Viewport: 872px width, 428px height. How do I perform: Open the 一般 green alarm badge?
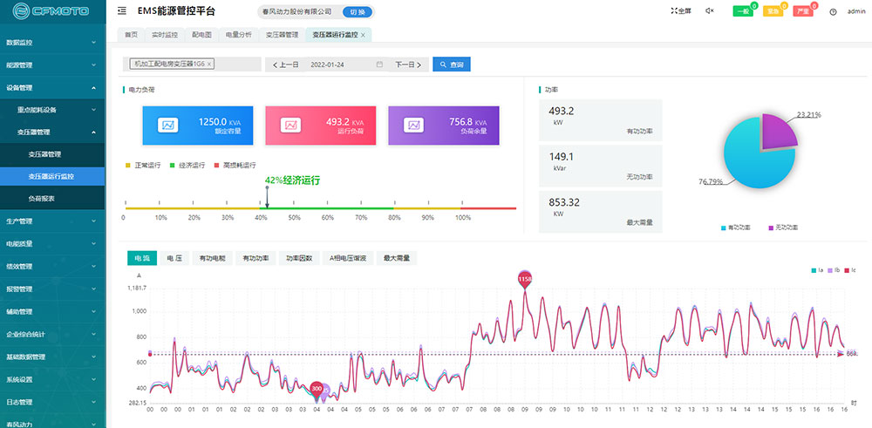click(x=743, y=11)
